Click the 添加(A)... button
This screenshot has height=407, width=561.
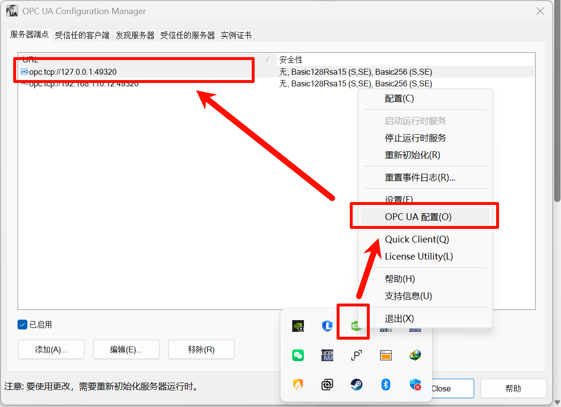tap(51, 349)
